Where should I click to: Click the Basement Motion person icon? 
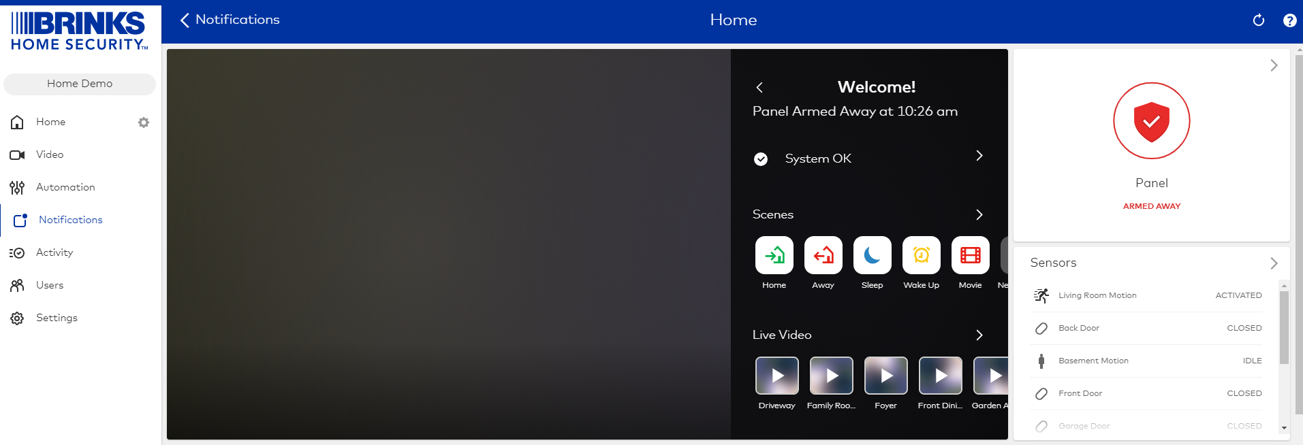1041,361
